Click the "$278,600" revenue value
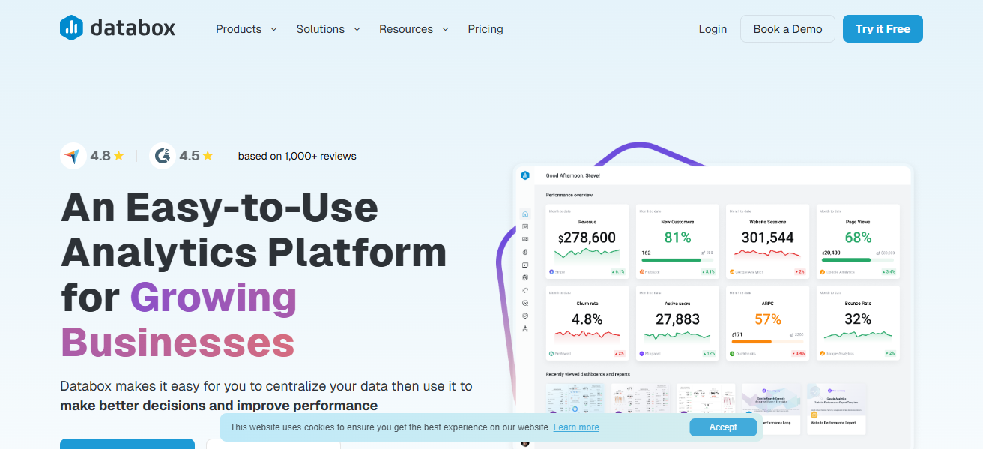 pyautogui.click(x=587, y=238)
